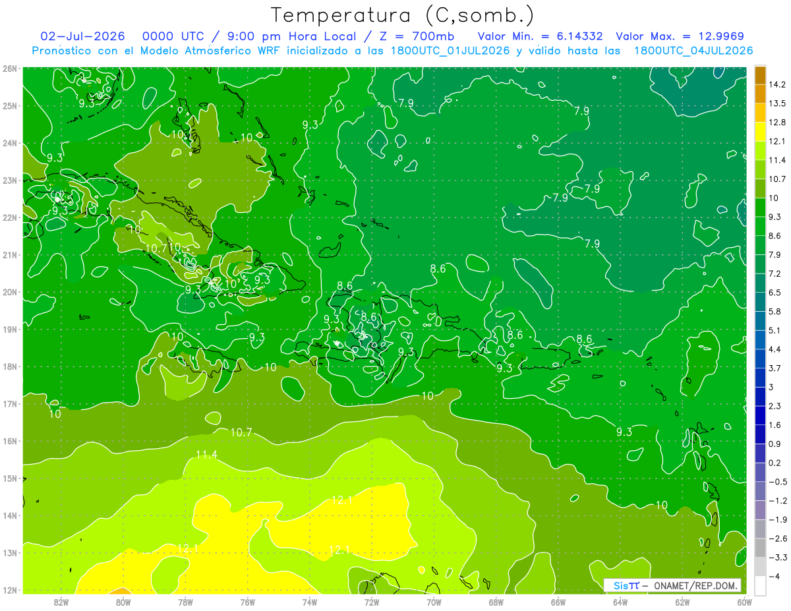Click the title 'Temperatura (C,somb.)'
The width and height of the screenshot is (791, 611).
pyautogui.click(x=402, y=15)
